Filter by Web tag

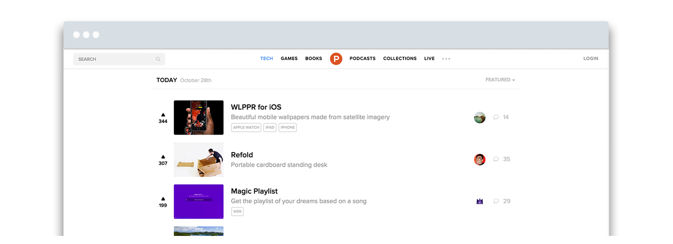[x=237, y=211]
